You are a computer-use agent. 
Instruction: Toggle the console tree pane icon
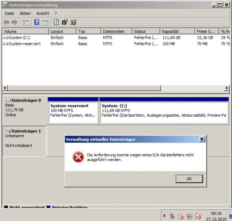[26, 23]
